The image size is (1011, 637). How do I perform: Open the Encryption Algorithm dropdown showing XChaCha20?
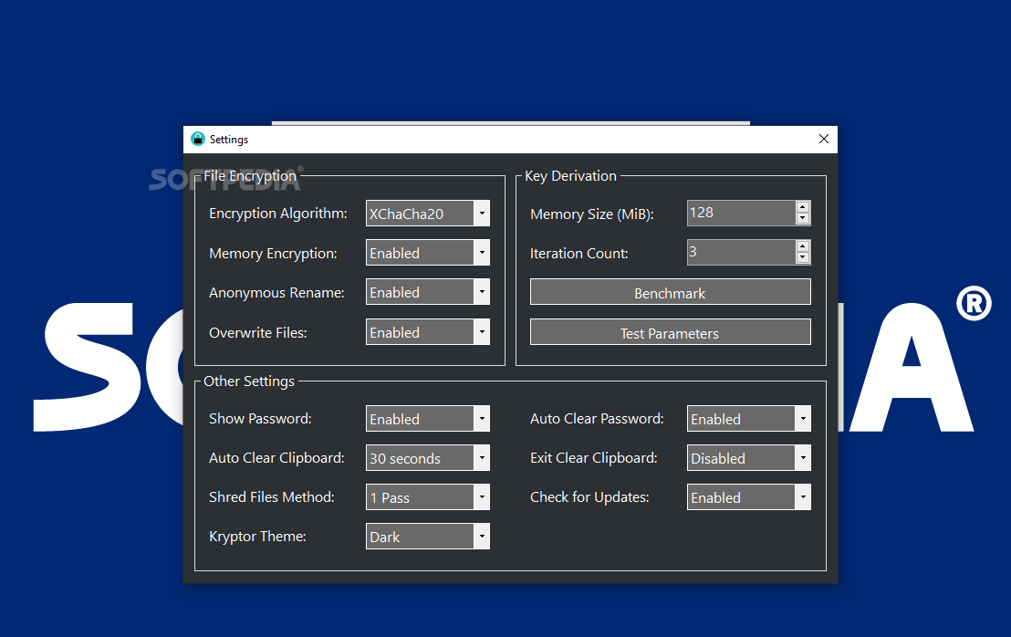[482, 213]
